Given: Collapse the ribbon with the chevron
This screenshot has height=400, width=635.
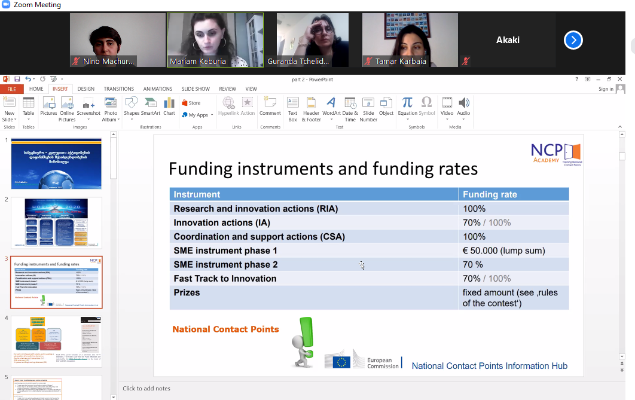Looking at the screenshot, I should point(620,127).
